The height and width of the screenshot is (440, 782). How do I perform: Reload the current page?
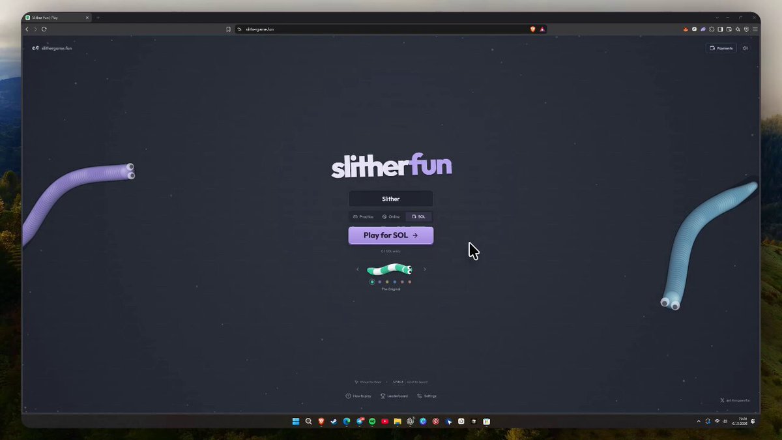(x=44, y=29)
